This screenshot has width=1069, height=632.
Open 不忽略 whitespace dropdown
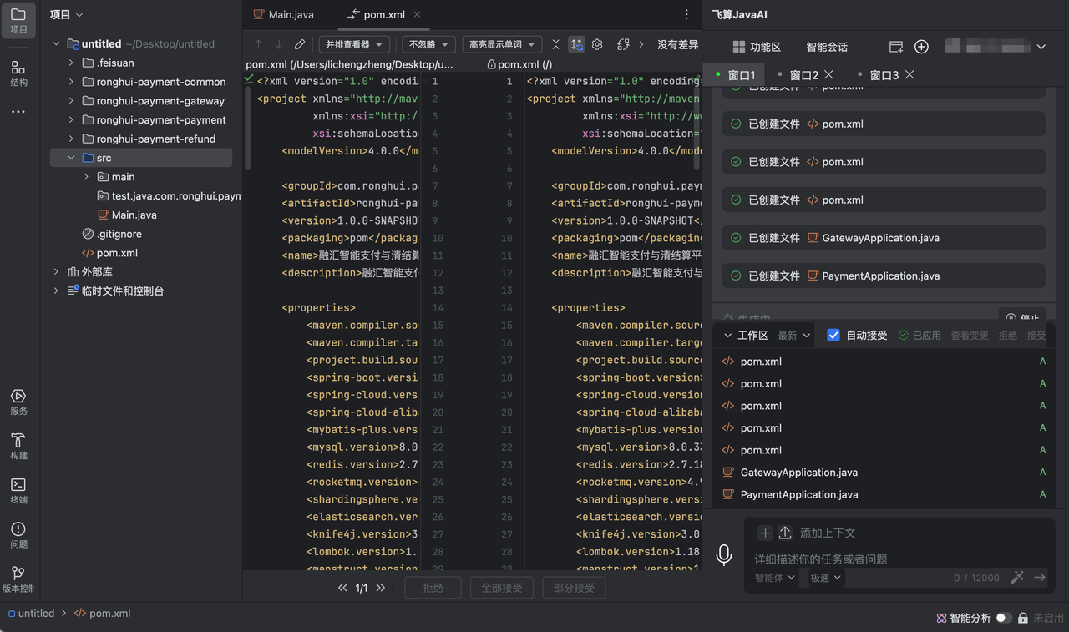point(428,44)
